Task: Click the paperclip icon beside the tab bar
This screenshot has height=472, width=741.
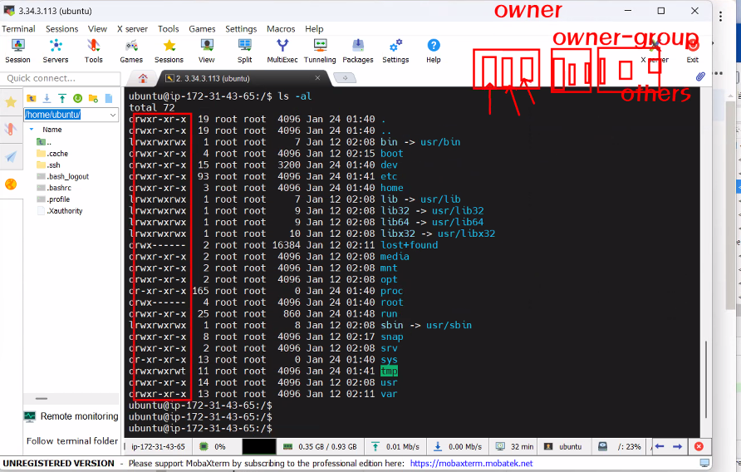Action: coord(700,76)
